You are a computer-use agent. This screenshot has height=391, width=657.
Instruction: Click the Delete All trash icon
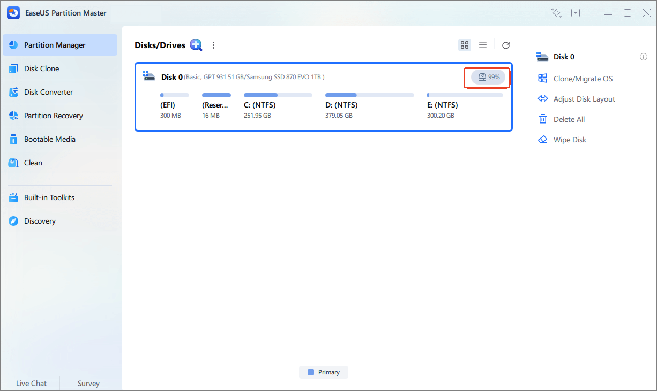(x=543, y=119)
